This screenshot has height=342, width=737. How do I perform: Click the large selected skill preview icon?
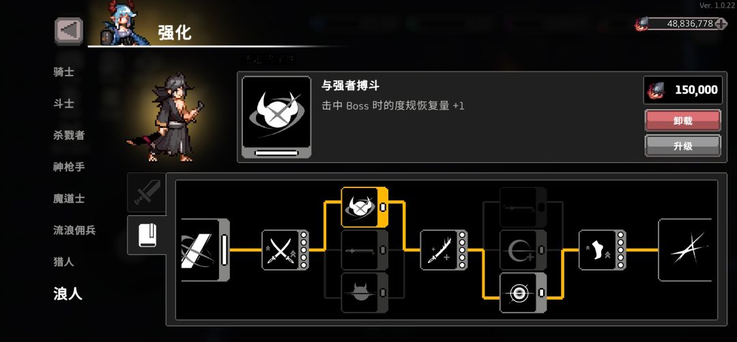click(276, 117)
